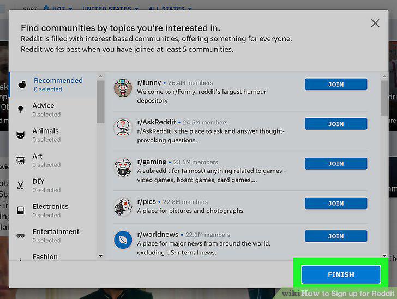Click the r/funny community avatar
Screen dimensions: 397x299
123,88
